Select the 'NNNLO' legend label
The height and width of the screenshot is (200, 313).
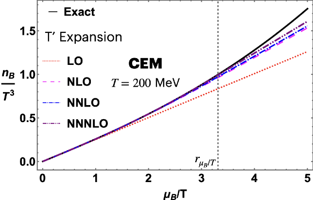pyautogui.click(x=87, y=123)
